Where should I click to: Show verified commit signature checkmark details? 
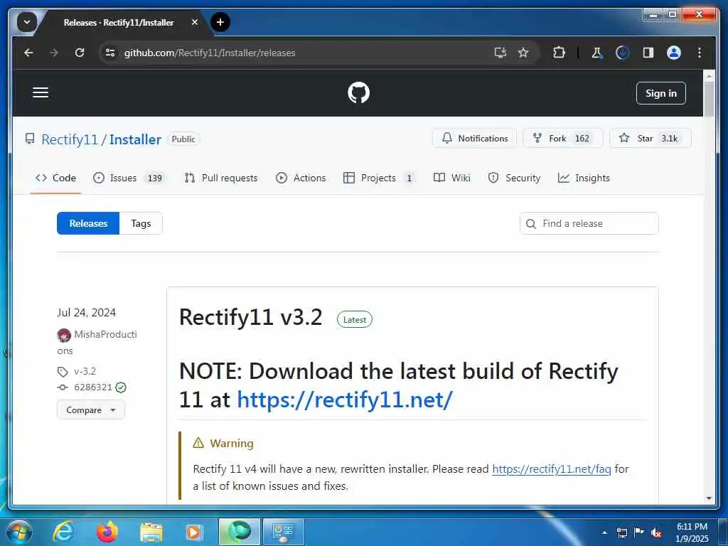(121, 387)
